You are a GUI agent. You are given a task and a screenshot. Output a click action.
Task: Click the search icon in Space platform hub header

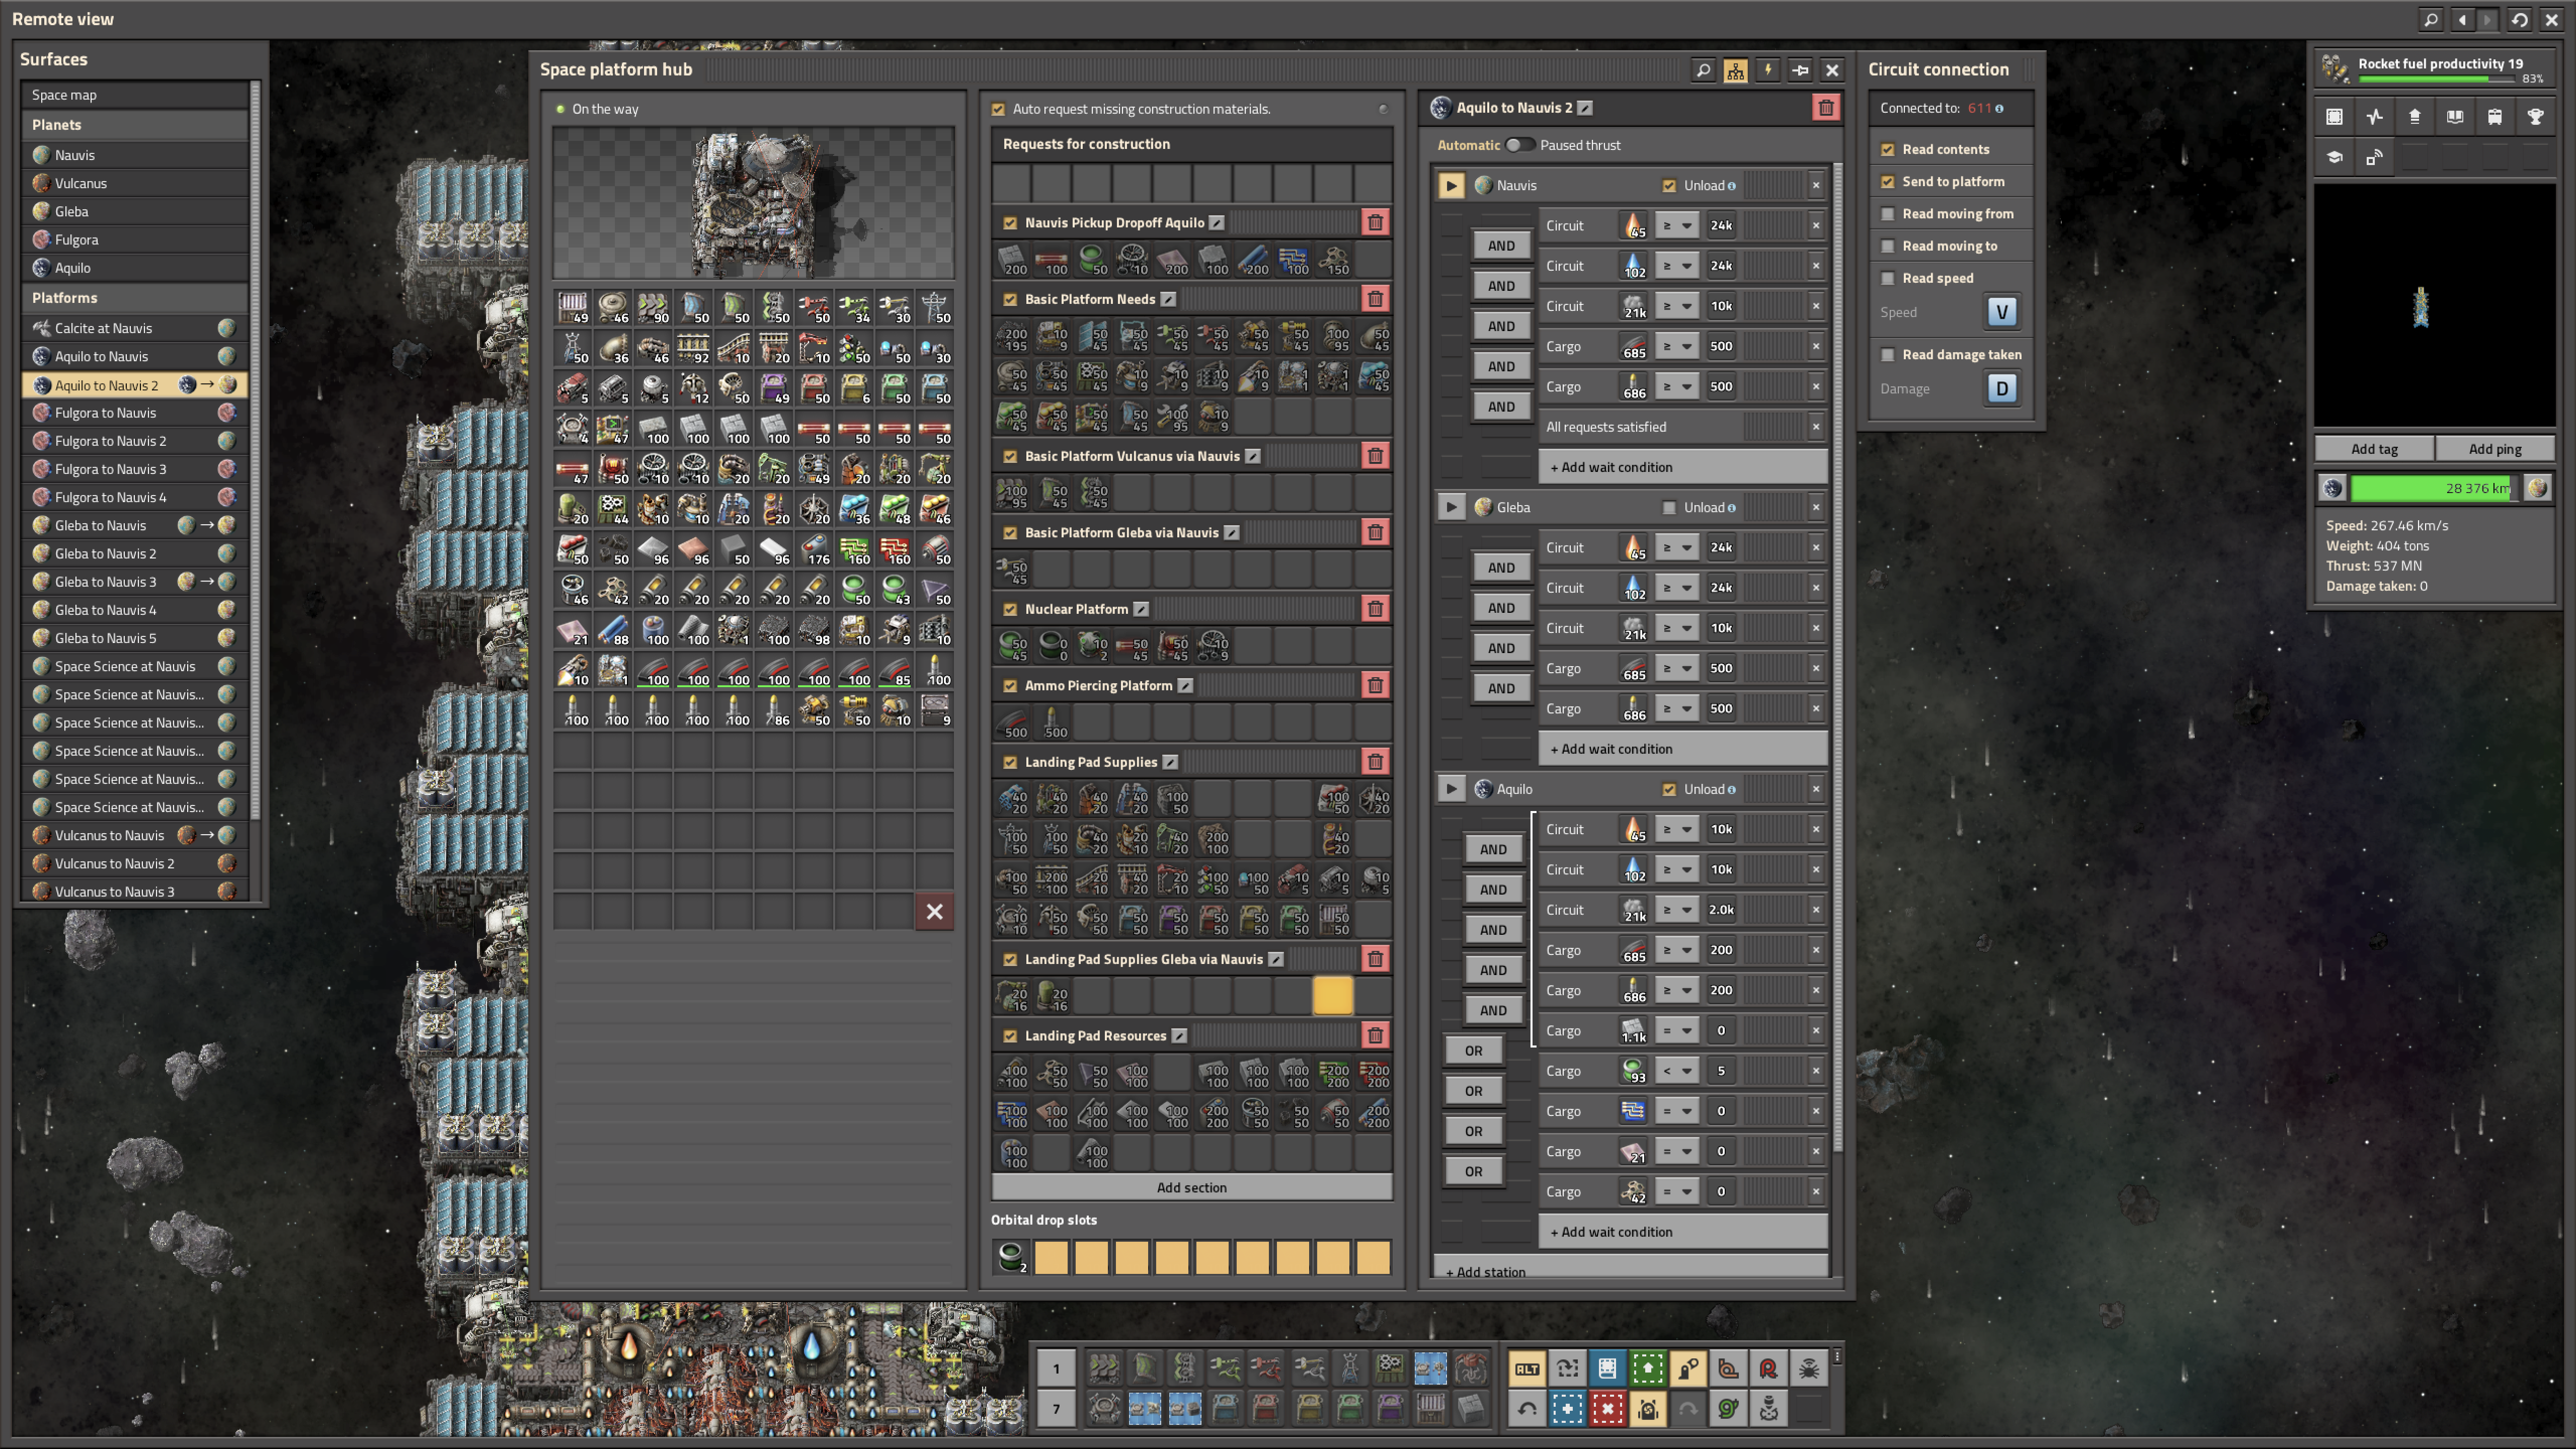pyautogui.click(x=1703, y=70)
